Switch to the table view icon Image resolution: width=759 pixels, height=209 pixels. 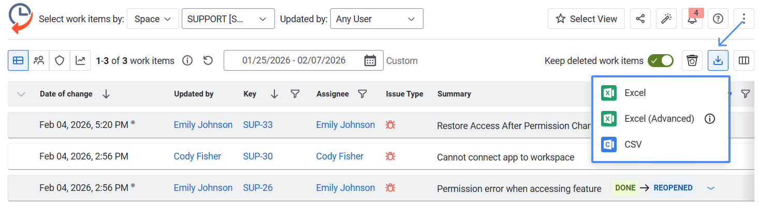pyautogui.click(x=18, y=60)
